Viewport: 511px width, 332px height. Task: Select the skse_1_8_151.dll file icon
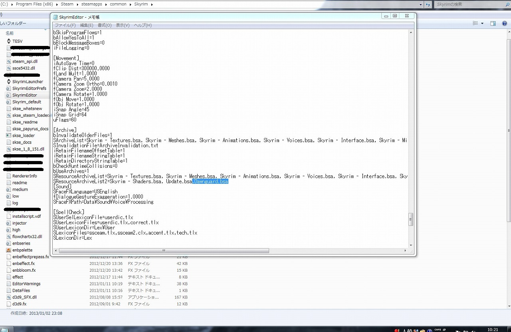tap(9, 149)
